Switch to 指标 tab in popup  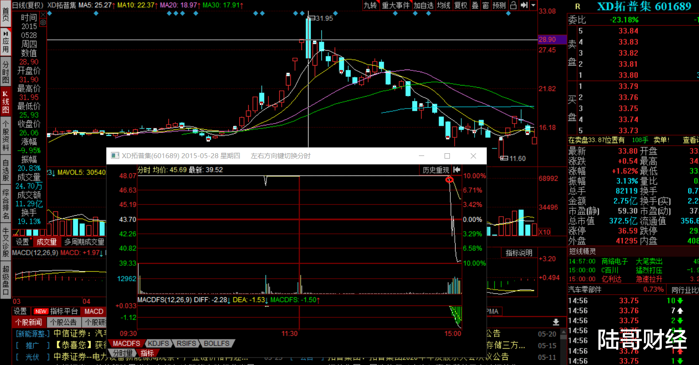pos(147,353)
